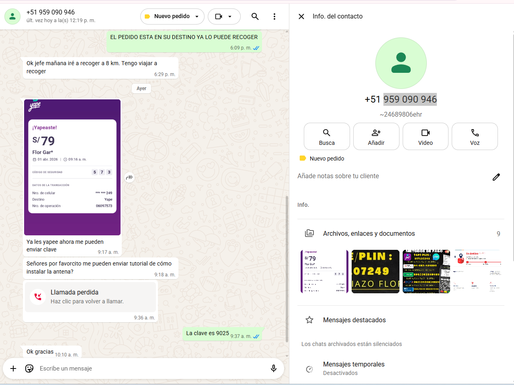This screenshot has height=385, width=514.
Task: Click the emoji sticker picker icon
Action: pos(29,369)
